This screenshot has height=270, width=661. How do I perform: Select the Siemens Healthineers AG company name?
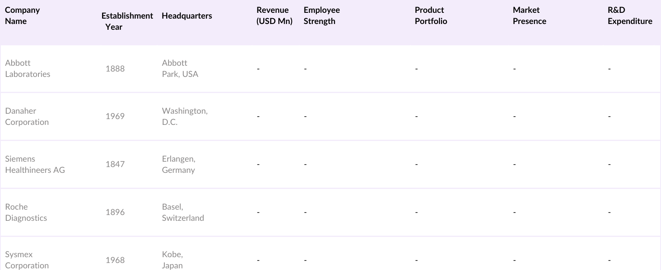point(35,165)
